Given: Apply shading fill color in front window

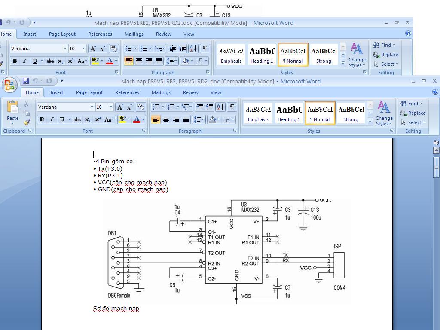Looking at the screenshot, I should 212,119.
